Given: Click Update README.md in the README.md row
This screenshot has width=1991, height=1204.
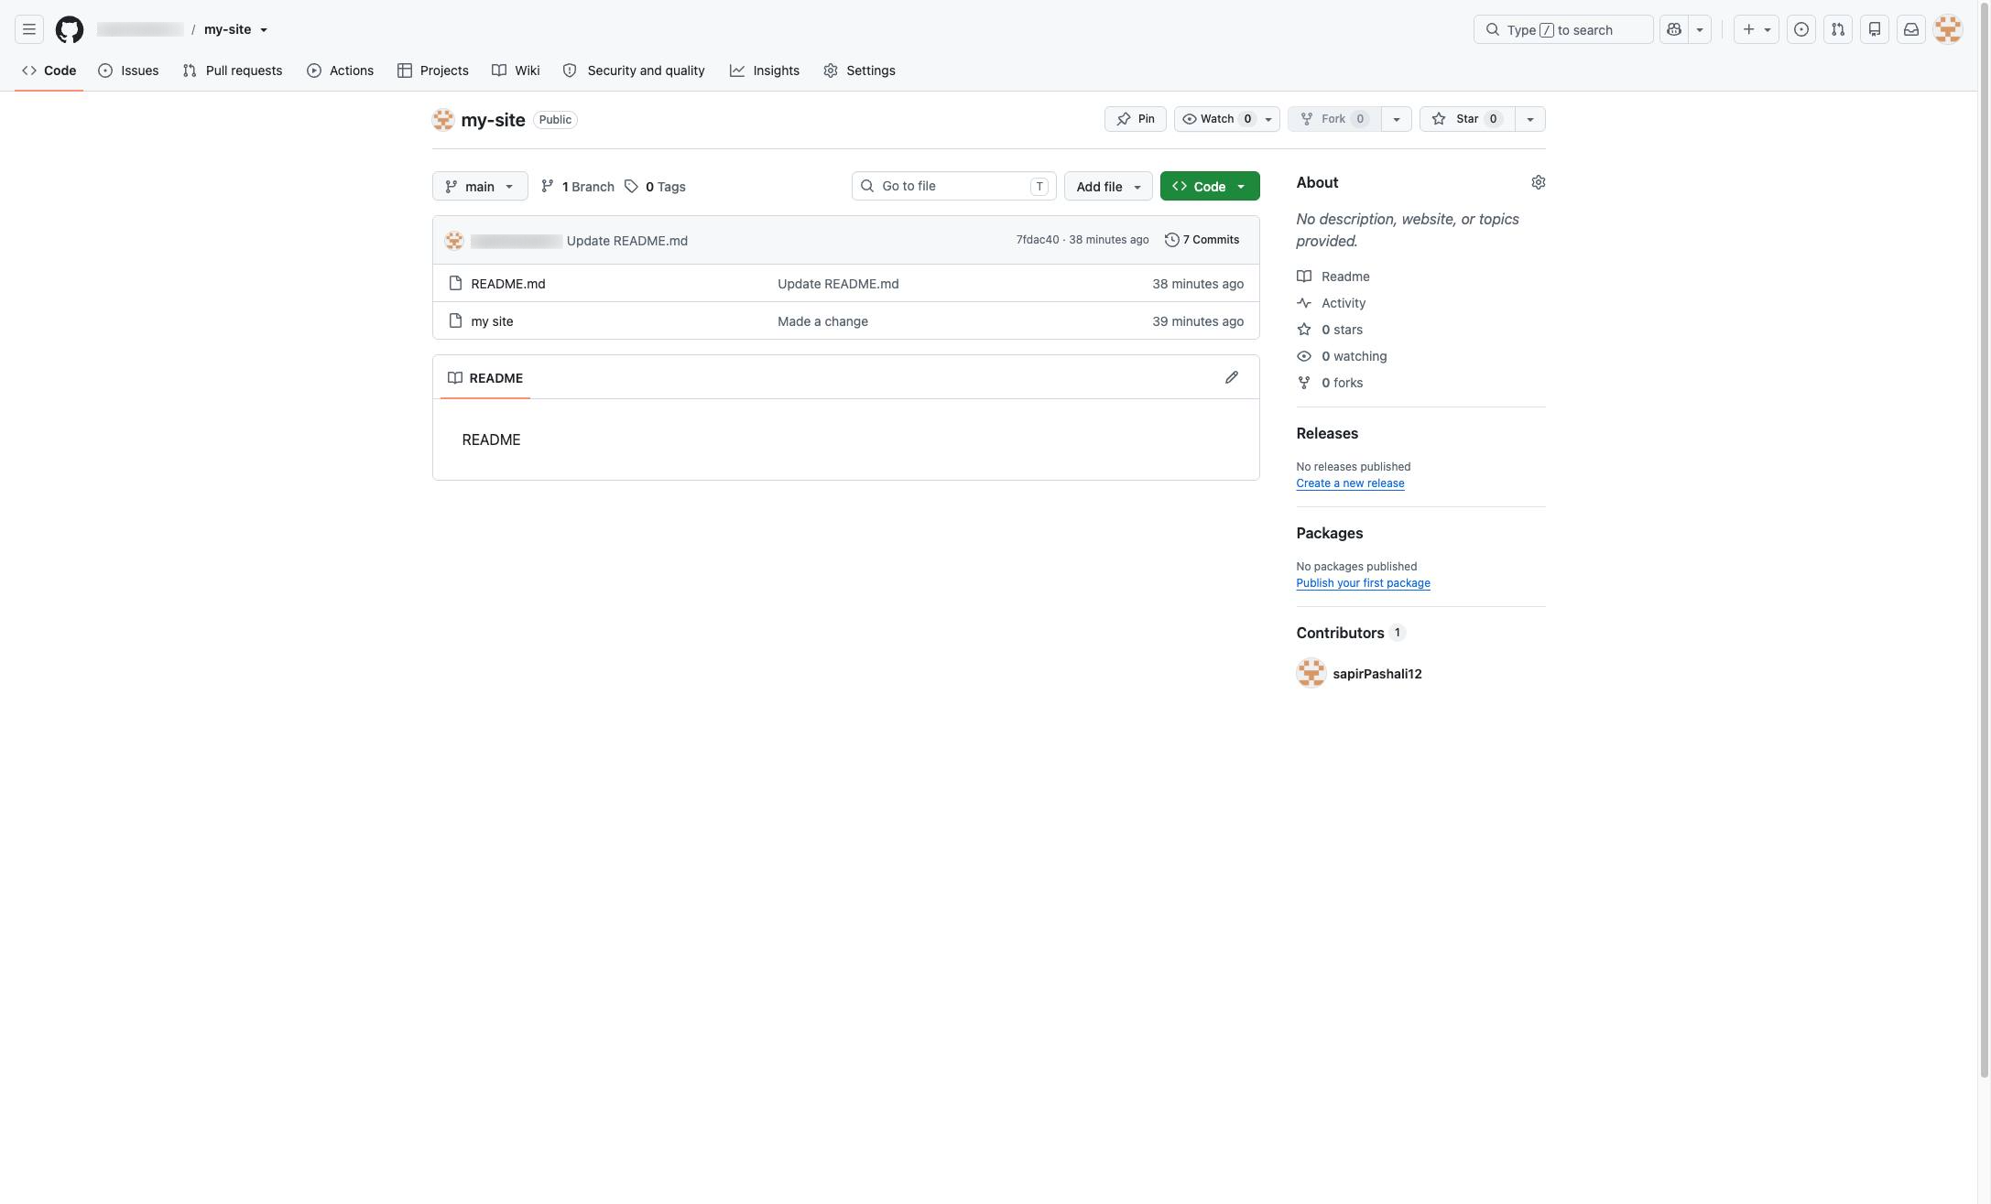Looking at the screenshot, I should 838,284.
